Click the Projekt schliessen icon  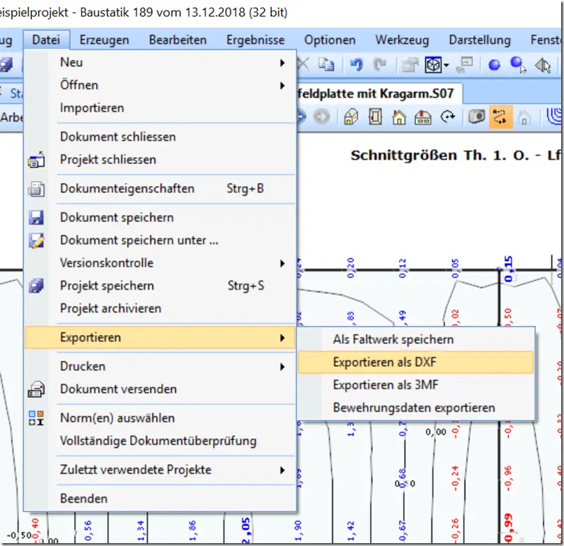36,160
